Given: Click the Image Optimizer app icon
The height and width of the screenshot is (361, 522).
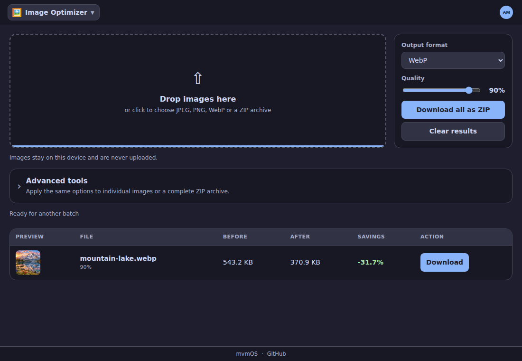Looking at the screenshot, I should pos(17,12).
